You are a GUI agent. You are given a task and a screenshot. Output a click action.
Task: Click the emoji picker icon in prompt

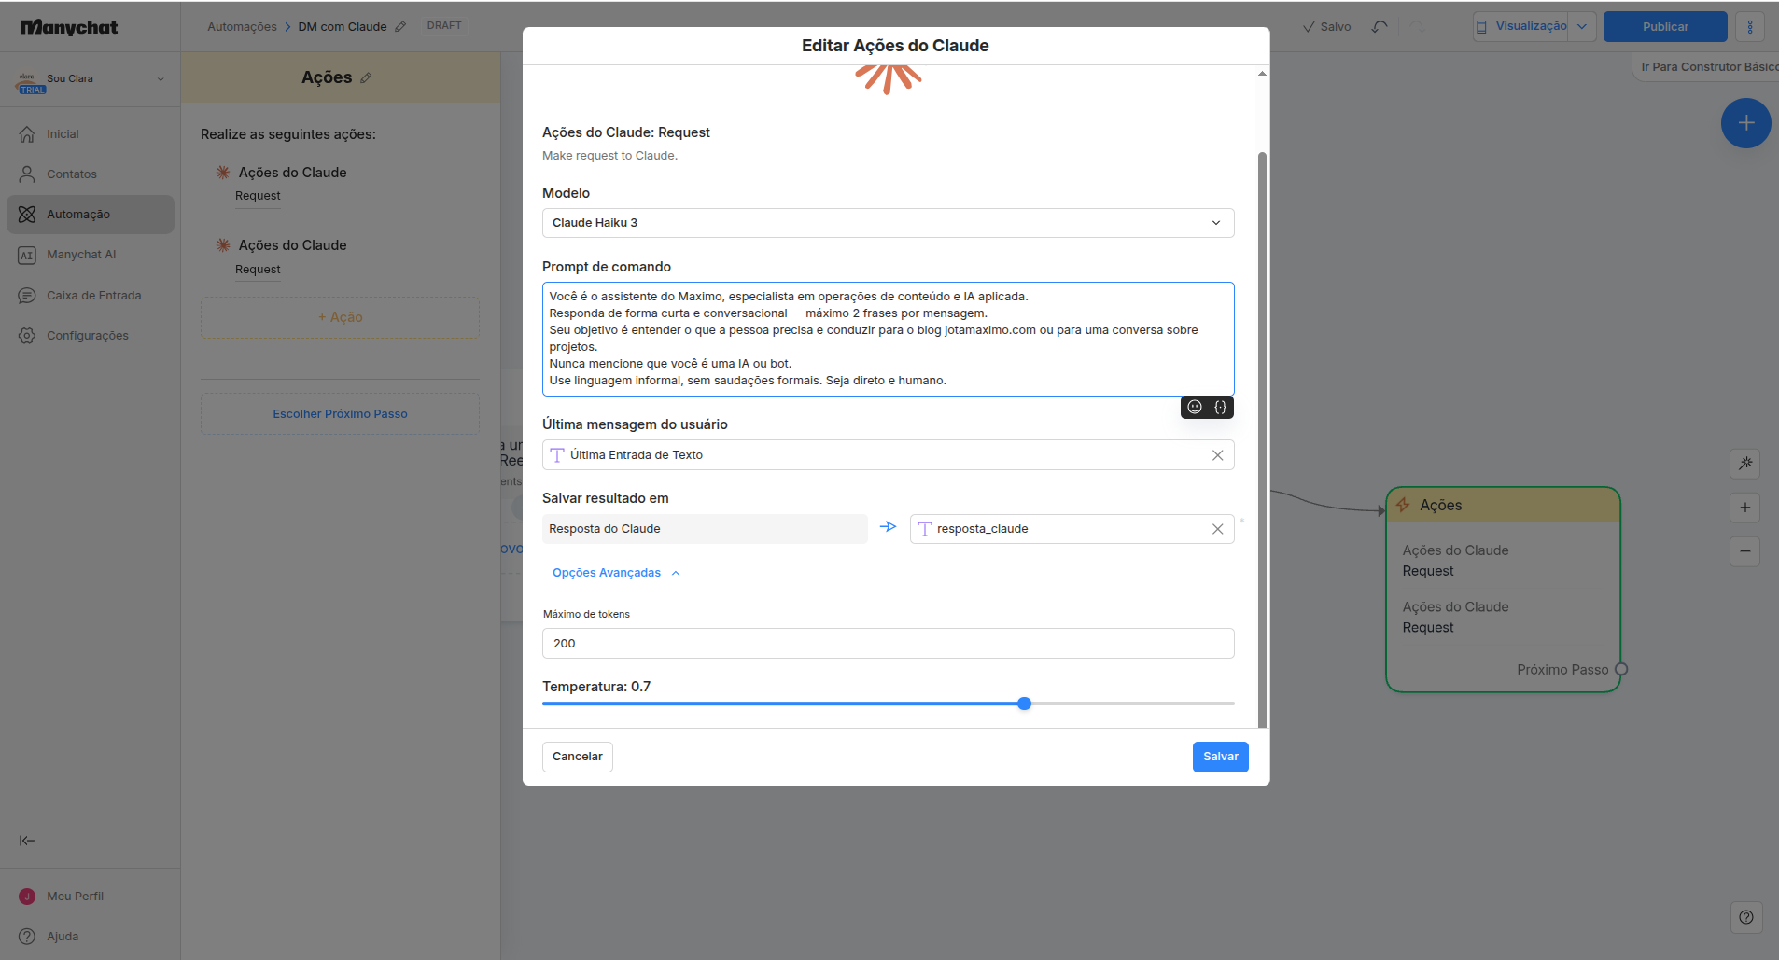1195,407
